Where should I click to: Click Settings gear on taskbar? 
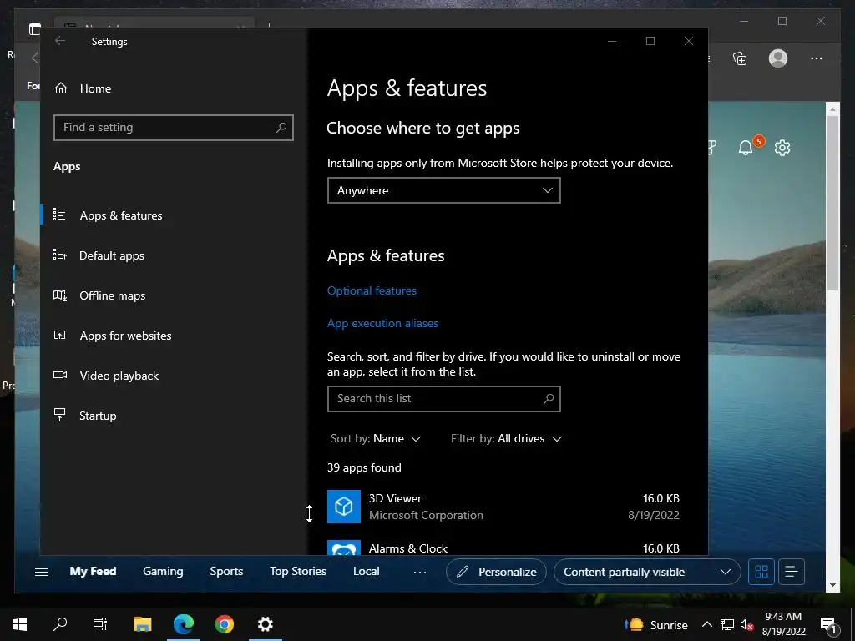[265, 624]
